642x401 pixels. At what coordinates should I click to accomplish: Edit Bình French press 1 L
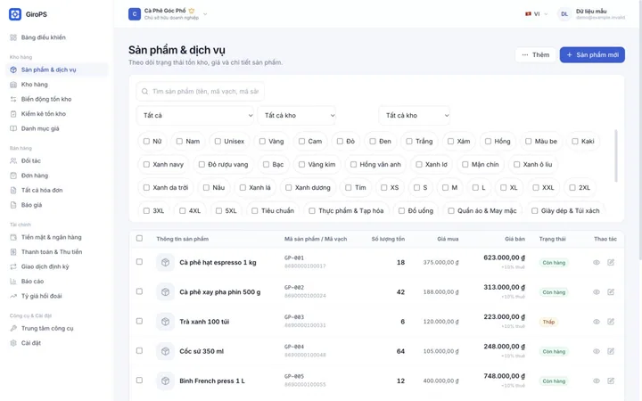(611, 381)
